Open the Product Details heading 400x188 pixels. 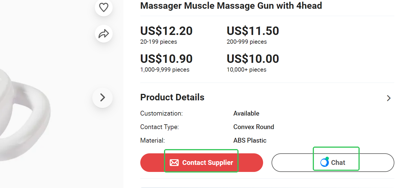[172, 97]
